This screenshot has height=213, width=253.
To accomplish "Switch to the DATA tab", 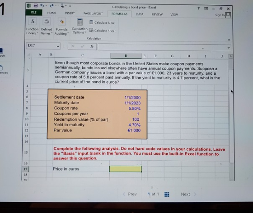I will (x=140, y=14).
